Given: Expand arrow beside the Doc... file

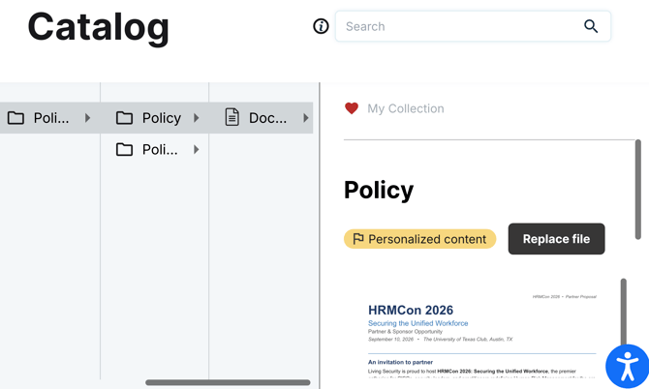Looking at the screenshot, I should coord(305,118).
